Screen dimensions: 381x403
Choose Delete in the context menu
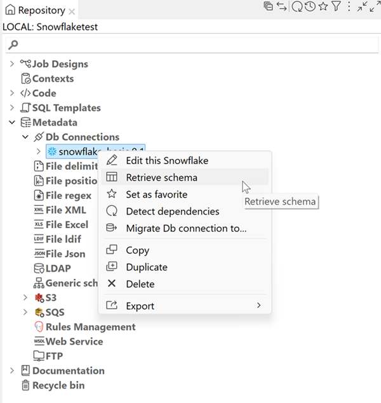point(185,284)
